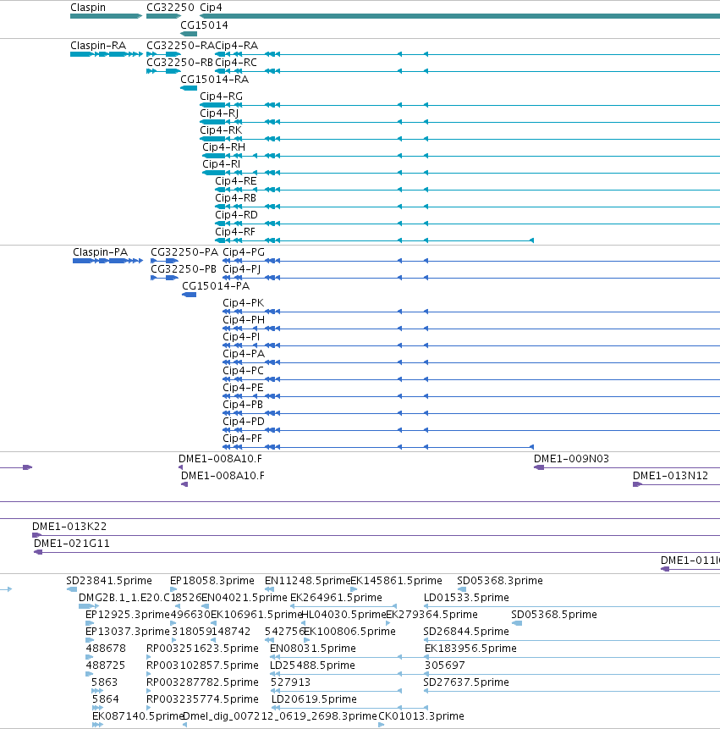Click the CG32250-RB transcript label
The height and width of the screenshot is (729, 720).
[x=179, y=63]
